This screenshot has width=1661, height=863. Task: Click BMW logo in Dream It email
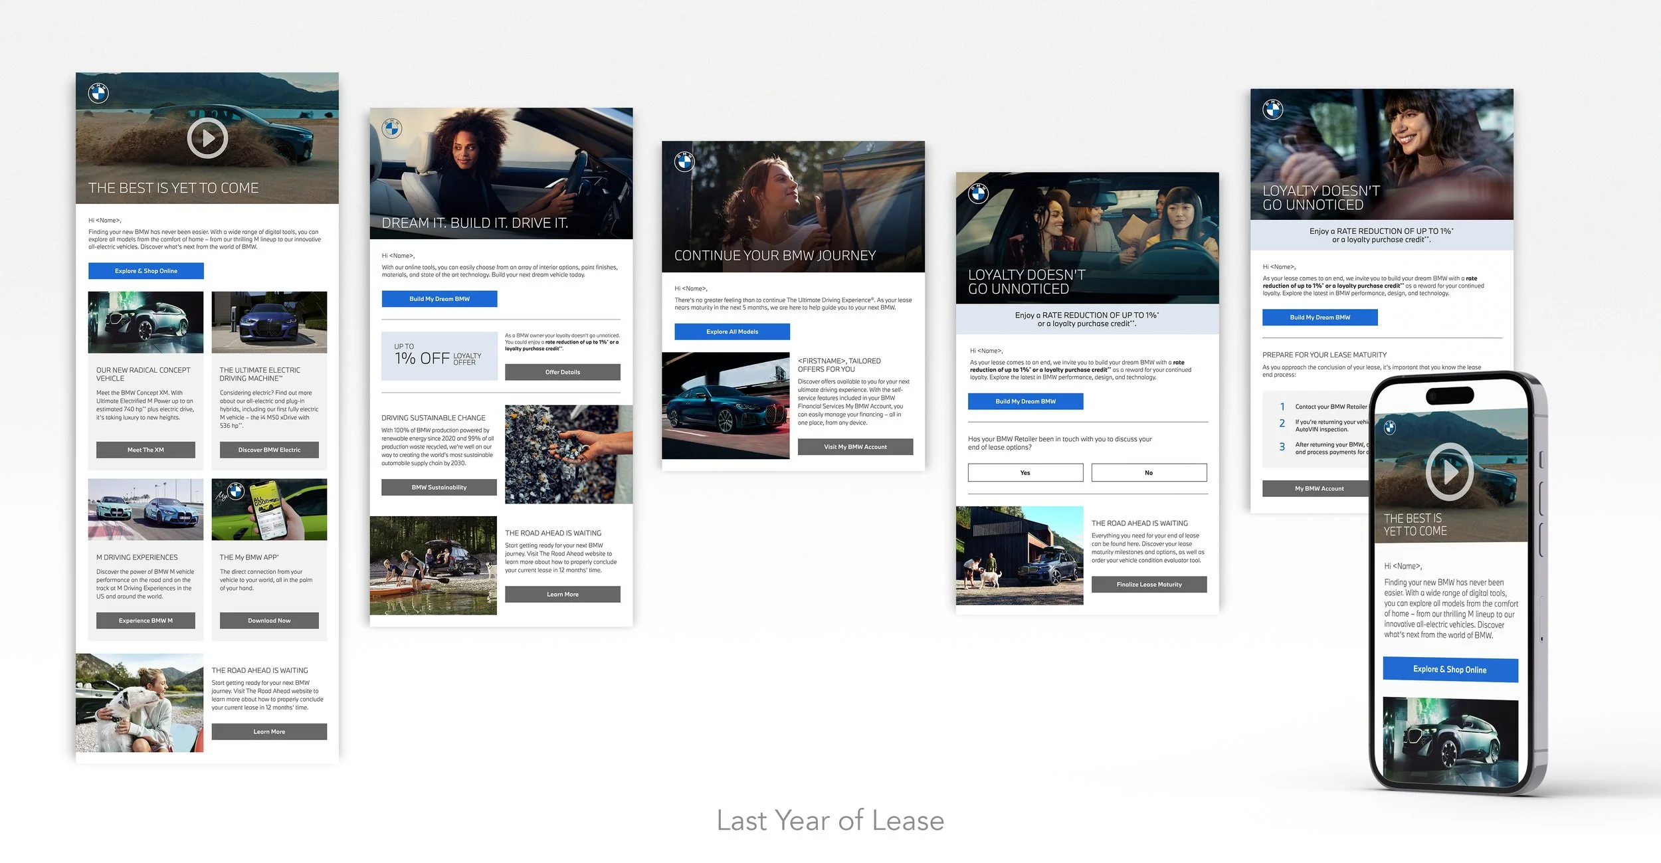point(392,128)
